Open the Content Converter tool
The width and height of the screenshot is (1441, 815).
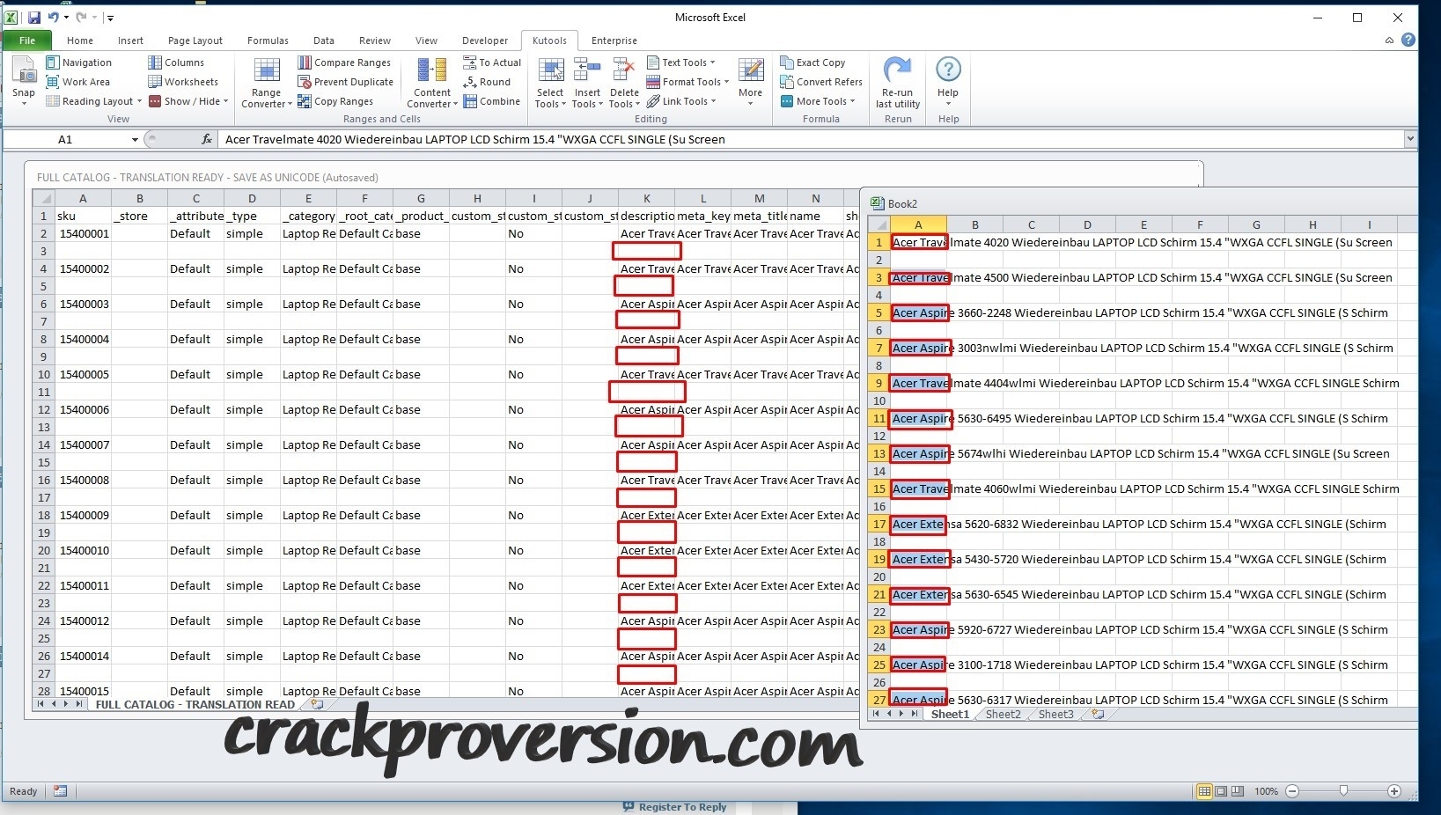[432, 83]
